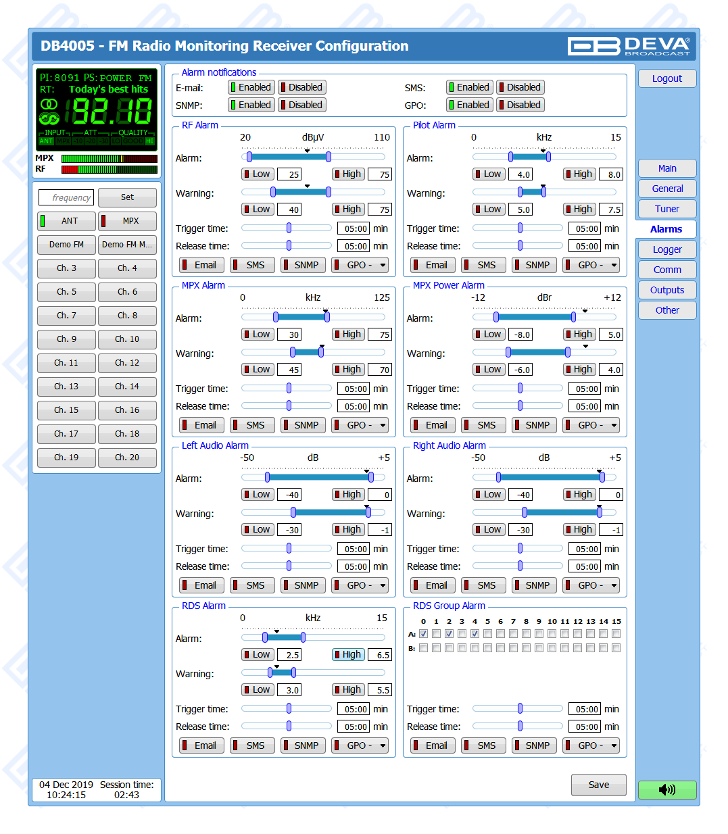
Task: Open the Logger page
Action: pos(666,249)
